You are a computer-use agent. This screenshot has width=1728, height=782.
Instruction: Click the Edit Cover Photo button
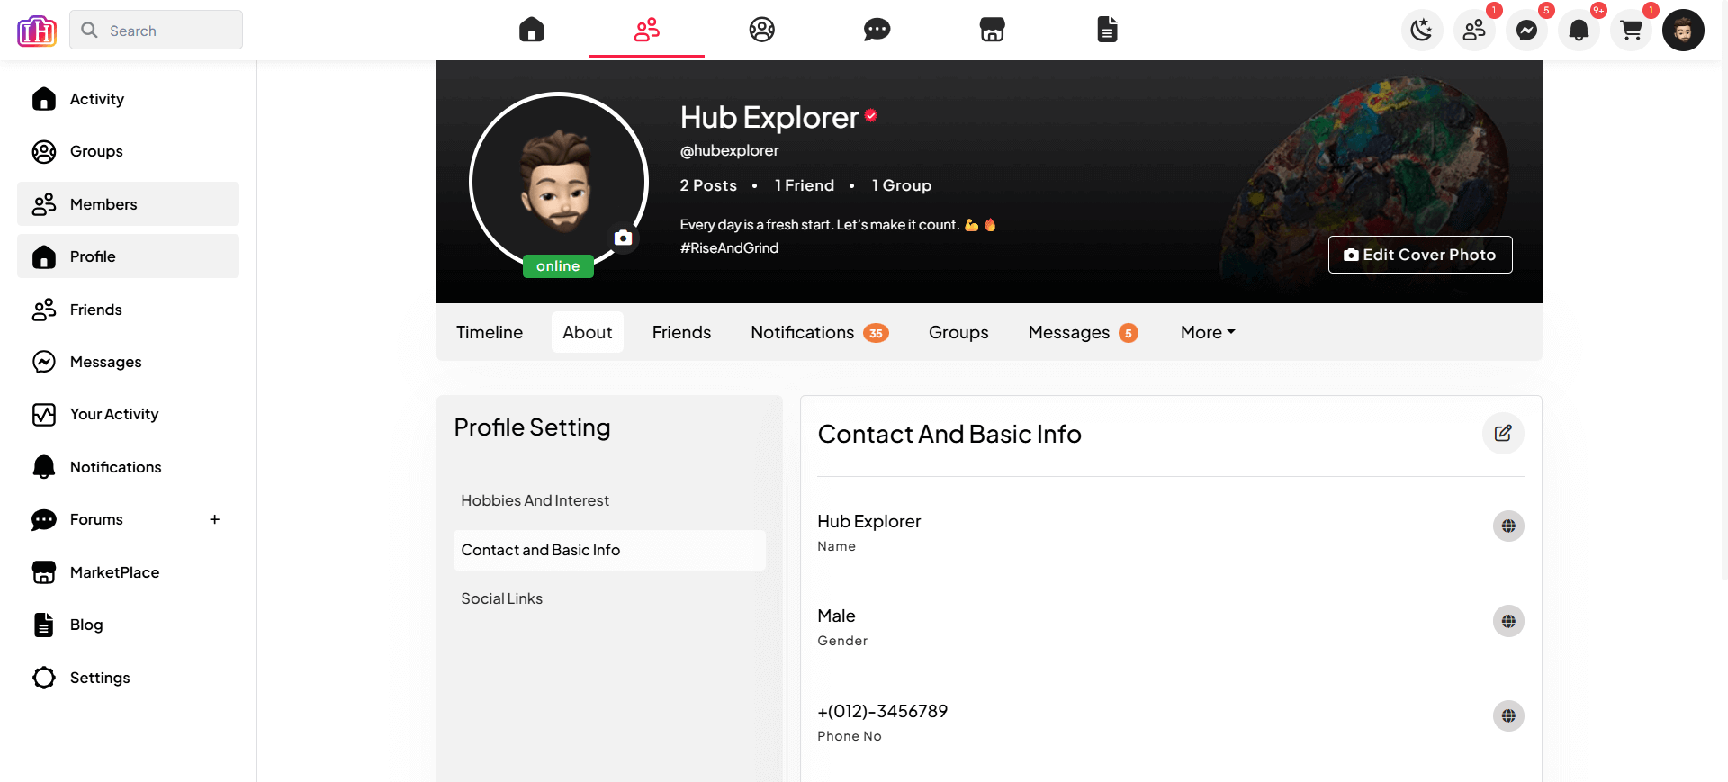coord(1420,255)
